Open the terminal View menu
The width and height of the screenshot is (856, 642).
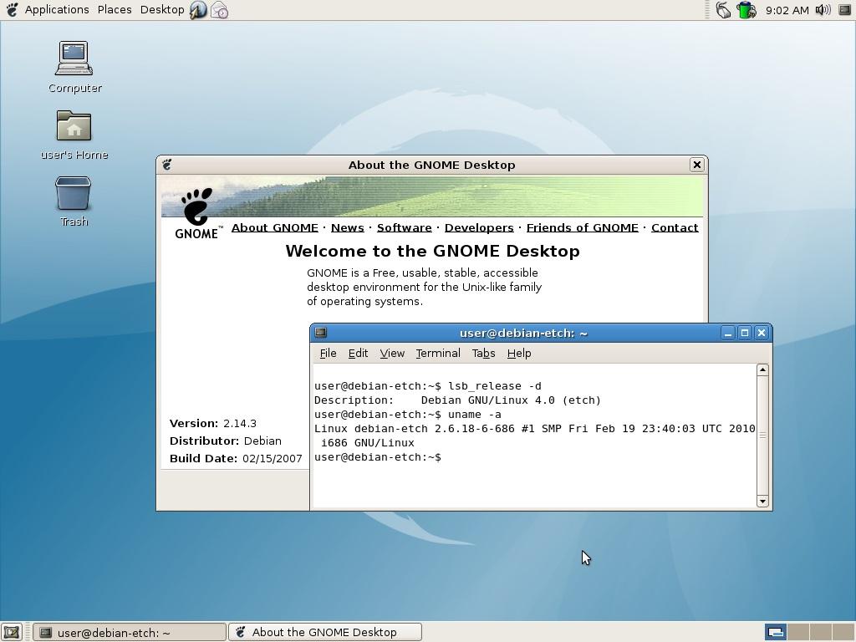click(392, 354)
